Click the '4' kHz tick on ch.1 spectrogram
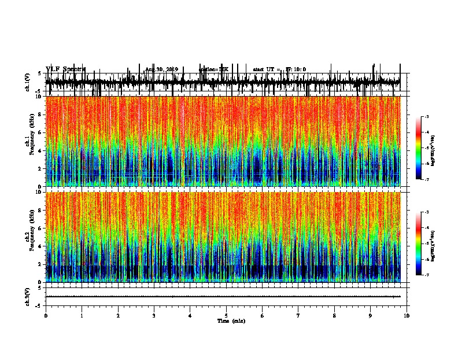458x354 pixels. (x=40, y=151)
